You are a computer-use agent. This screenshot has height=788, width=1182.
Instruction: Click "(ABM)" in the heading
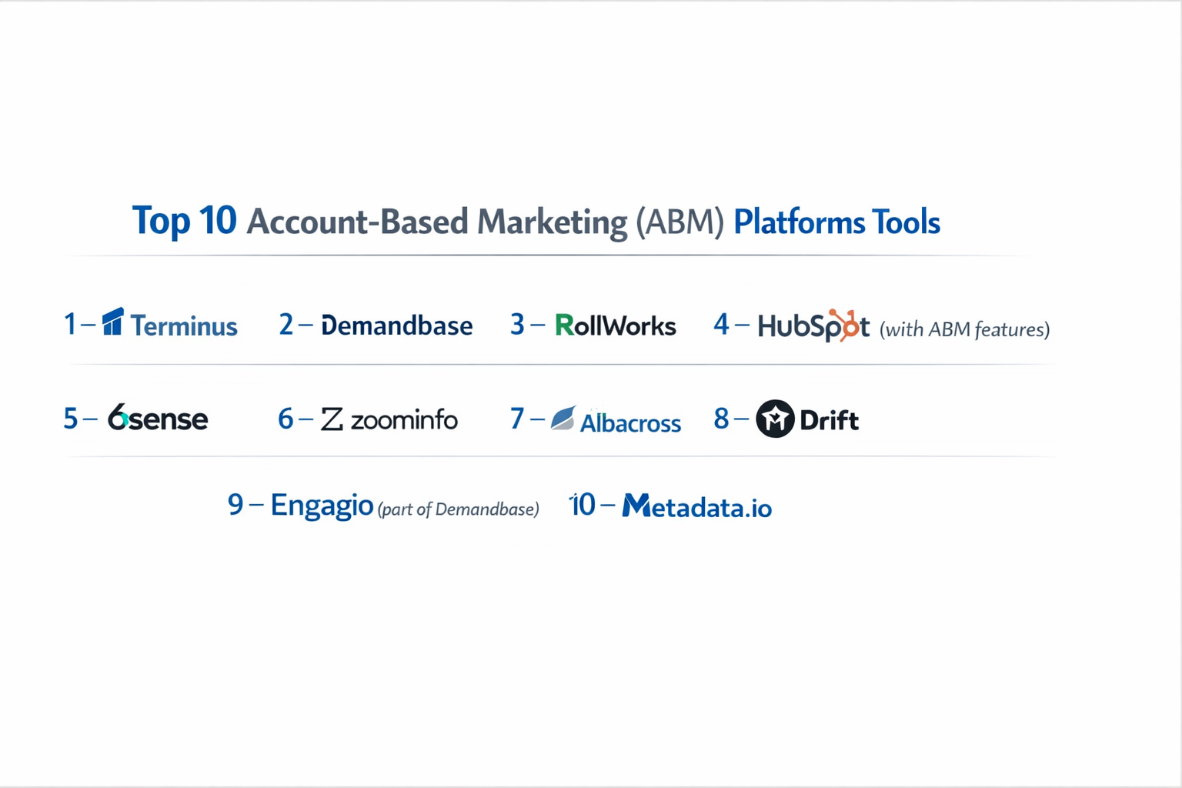tap(680, 222)
